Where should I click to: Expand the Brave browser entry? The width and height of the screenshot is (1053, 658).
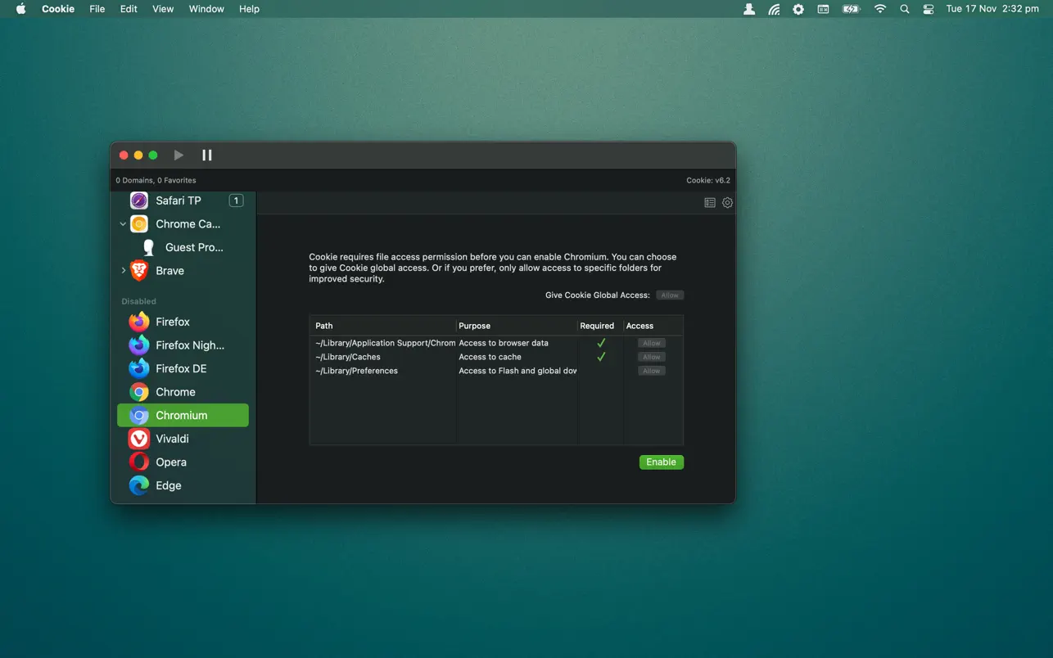click(x=123, y=271)
